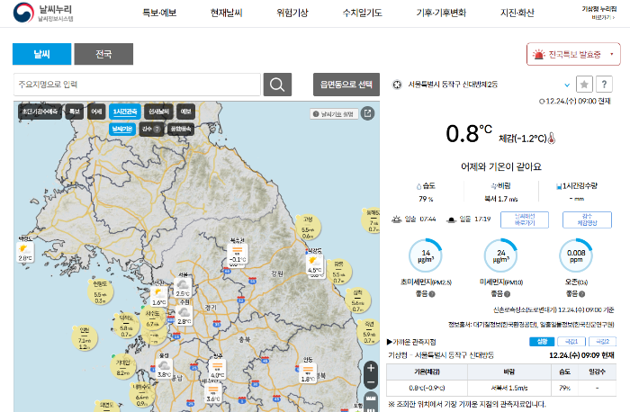Toggle the 1시간관측 map layer
Viewport: 630px width, 412px height.
coord(125,112)
